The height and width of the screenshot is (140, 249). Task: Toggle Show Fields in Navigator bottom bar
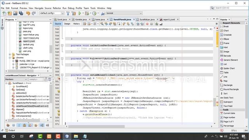click(14, 125)
